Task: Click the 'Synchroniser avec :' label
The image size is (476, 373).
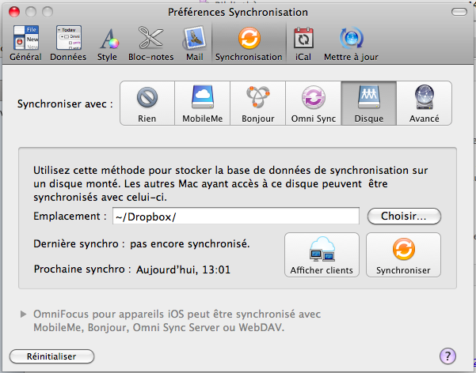Action: click(65, 104)
